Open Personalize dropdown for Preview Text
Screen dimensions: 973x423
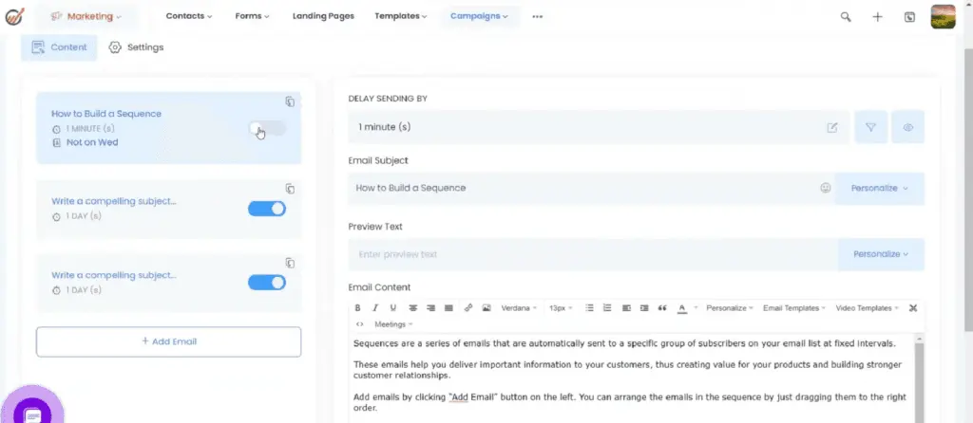pyautogui.click(x=881, y=254)
